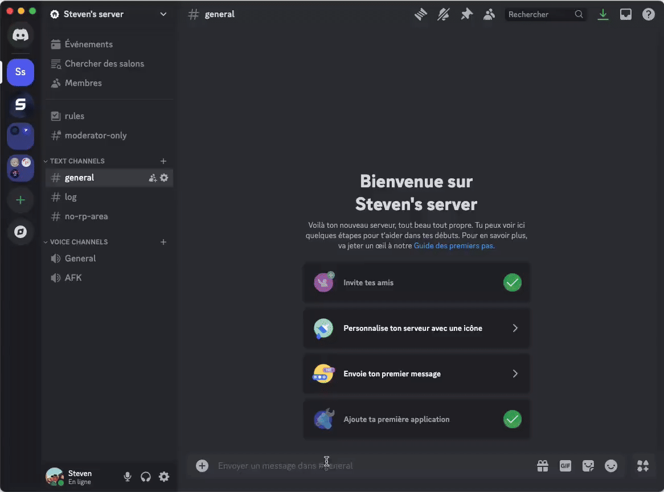Open the GIF picker

pos(565,466)
